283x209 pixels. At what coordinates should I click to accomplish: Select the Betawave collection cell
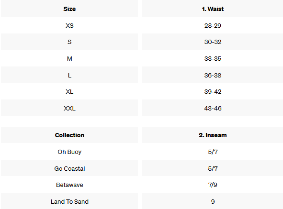point(69,185)
